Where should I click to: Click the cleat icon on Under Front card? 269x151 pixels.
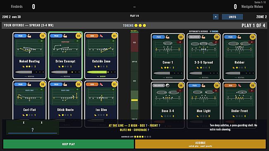[239, 85]
